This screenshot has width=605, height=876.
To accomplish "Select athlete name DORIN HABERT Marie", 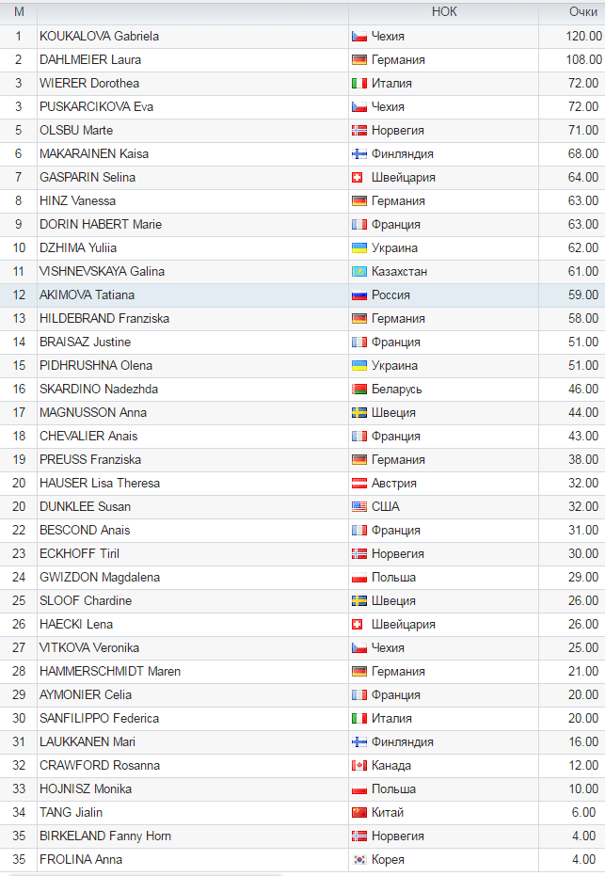I will 101,224.
